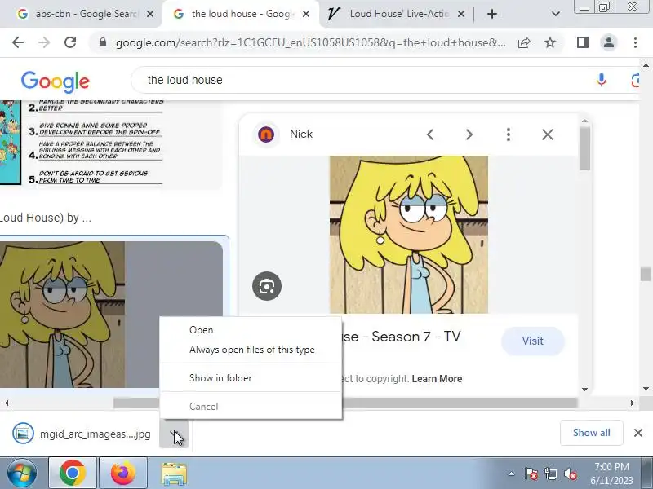The image size is (653, 489).
Task: Bookmark this page with the star icon
Action: (x=550, y=42)
